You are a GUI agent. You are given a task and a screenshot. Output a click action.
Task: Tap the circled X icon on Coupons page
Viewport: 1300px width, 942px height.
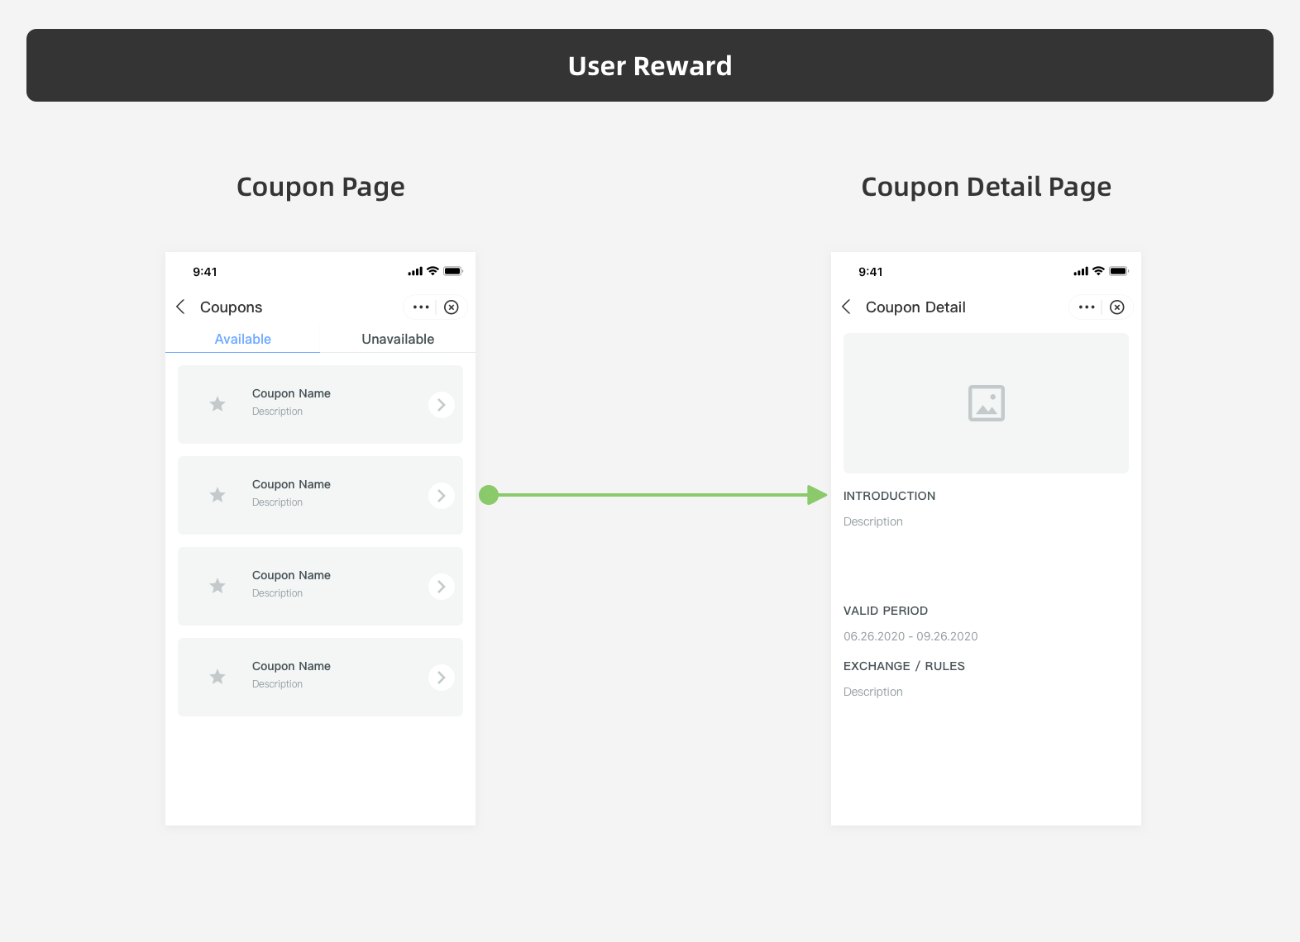pyautogui.click(x=452, y=307)
